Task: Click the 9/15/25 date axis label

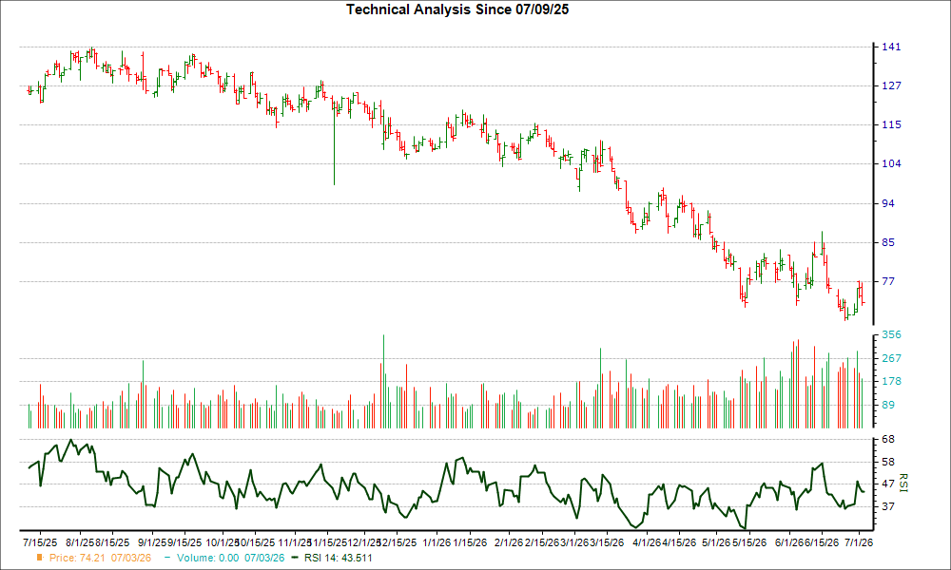Action: point(184,542)
